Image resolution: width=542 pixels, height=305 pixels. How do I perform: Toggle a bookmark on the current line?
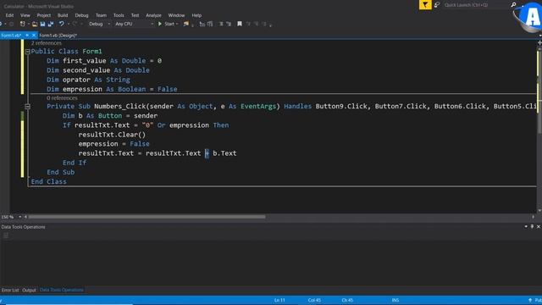(239, 24)
